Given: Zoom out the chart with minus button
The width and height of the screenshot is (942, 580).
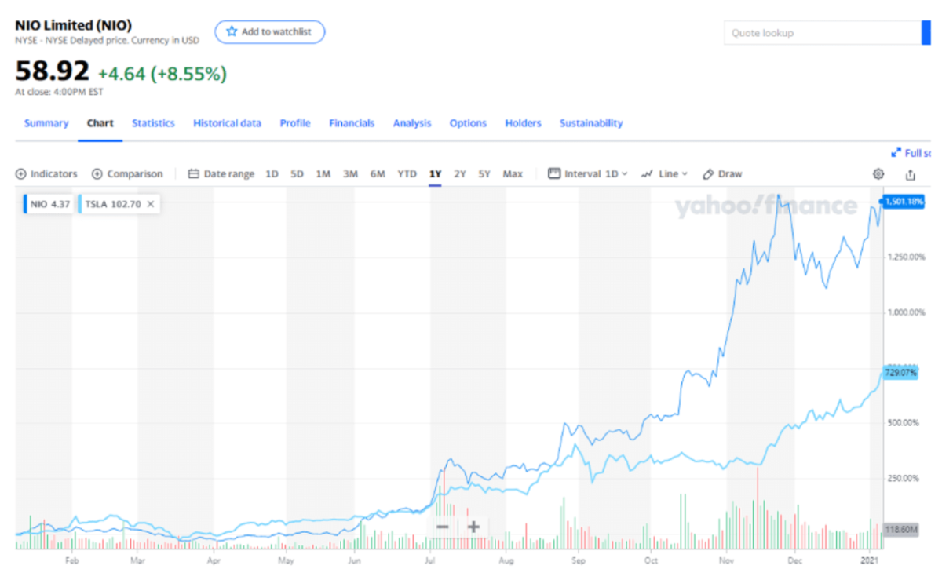Looking at the screenshot, I should (442, 527).
